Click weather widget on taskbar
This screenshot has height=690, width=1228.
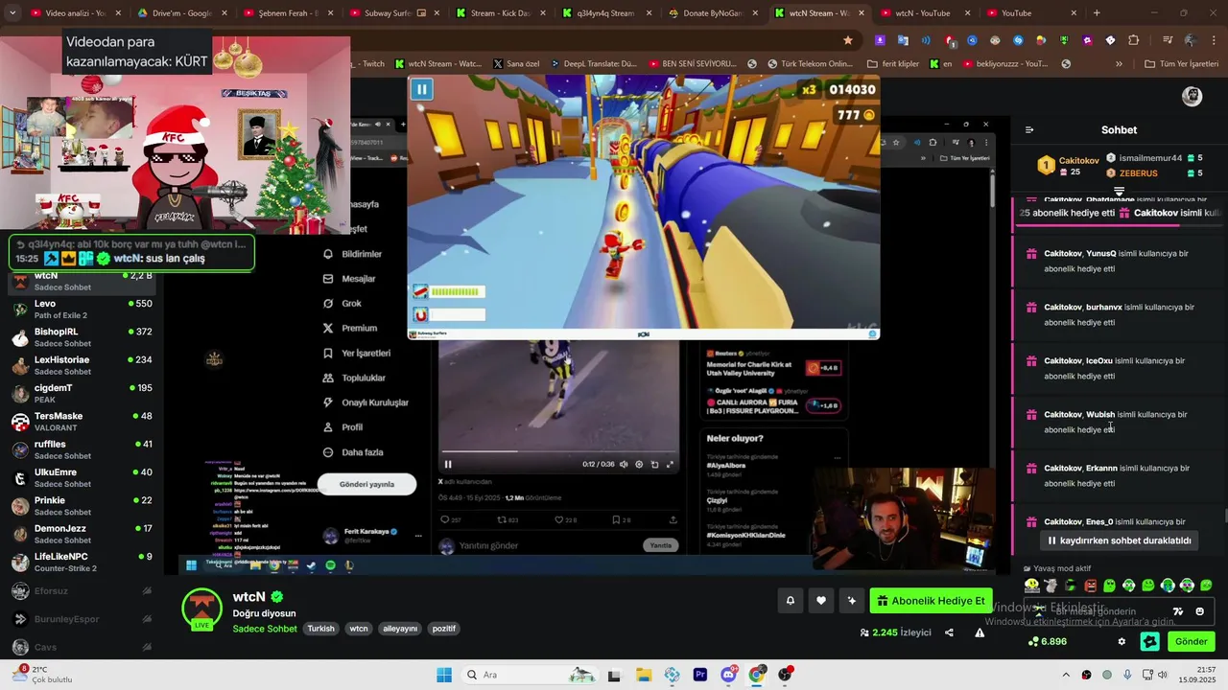coord(41,675)
